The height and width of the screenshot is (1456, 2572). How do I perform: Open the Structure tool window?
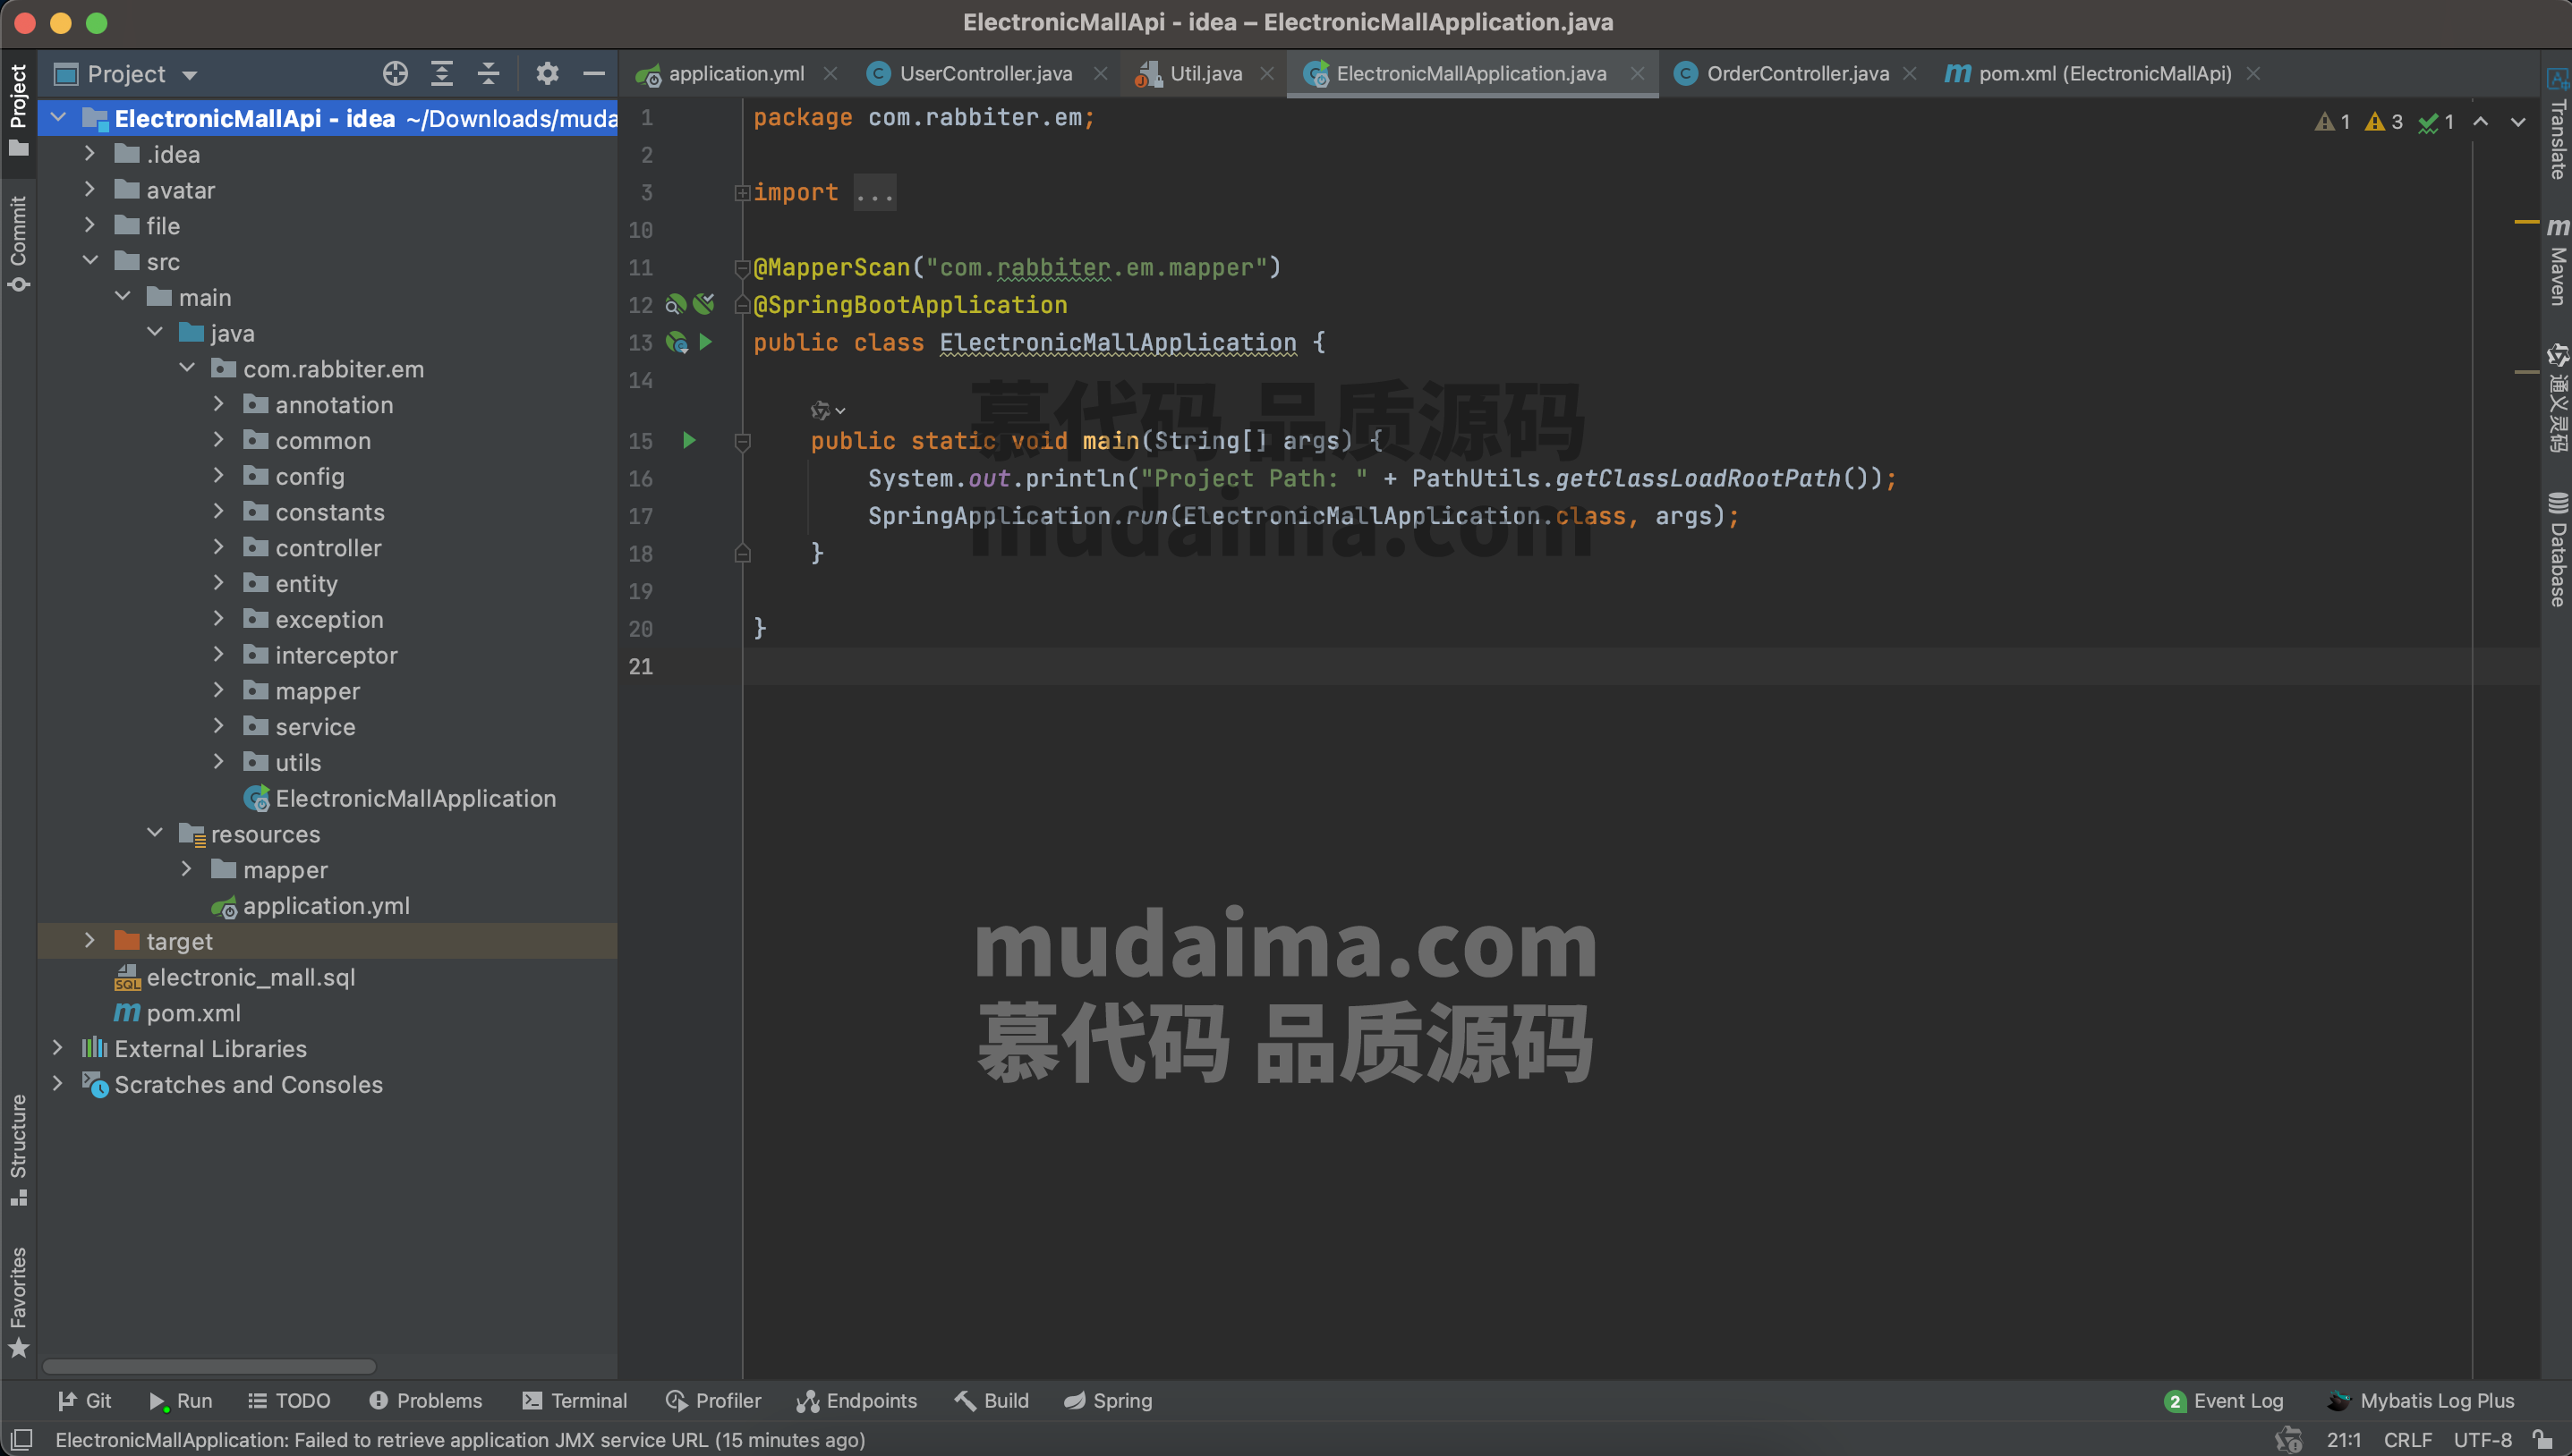coord(18,1149)
